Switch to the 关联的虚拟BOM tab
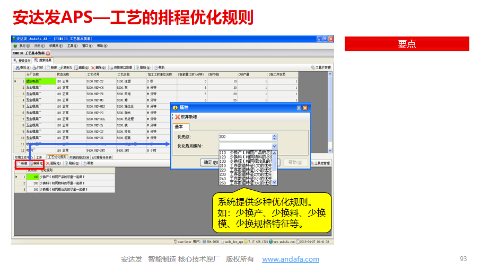 coord(79,157)
